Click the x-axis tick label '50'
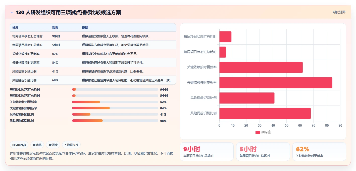Screen dimensions: 356x171 [286, 125]
